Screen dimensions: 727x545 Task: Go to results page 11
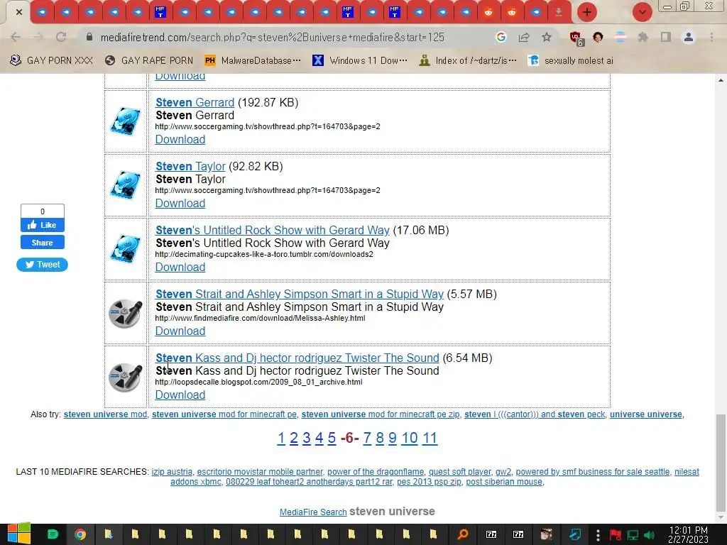click(430, 438)
